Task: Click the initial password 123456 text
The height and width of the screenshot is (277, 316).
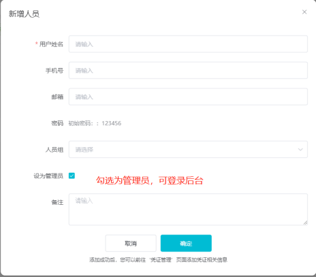Action: click(112, 123)
